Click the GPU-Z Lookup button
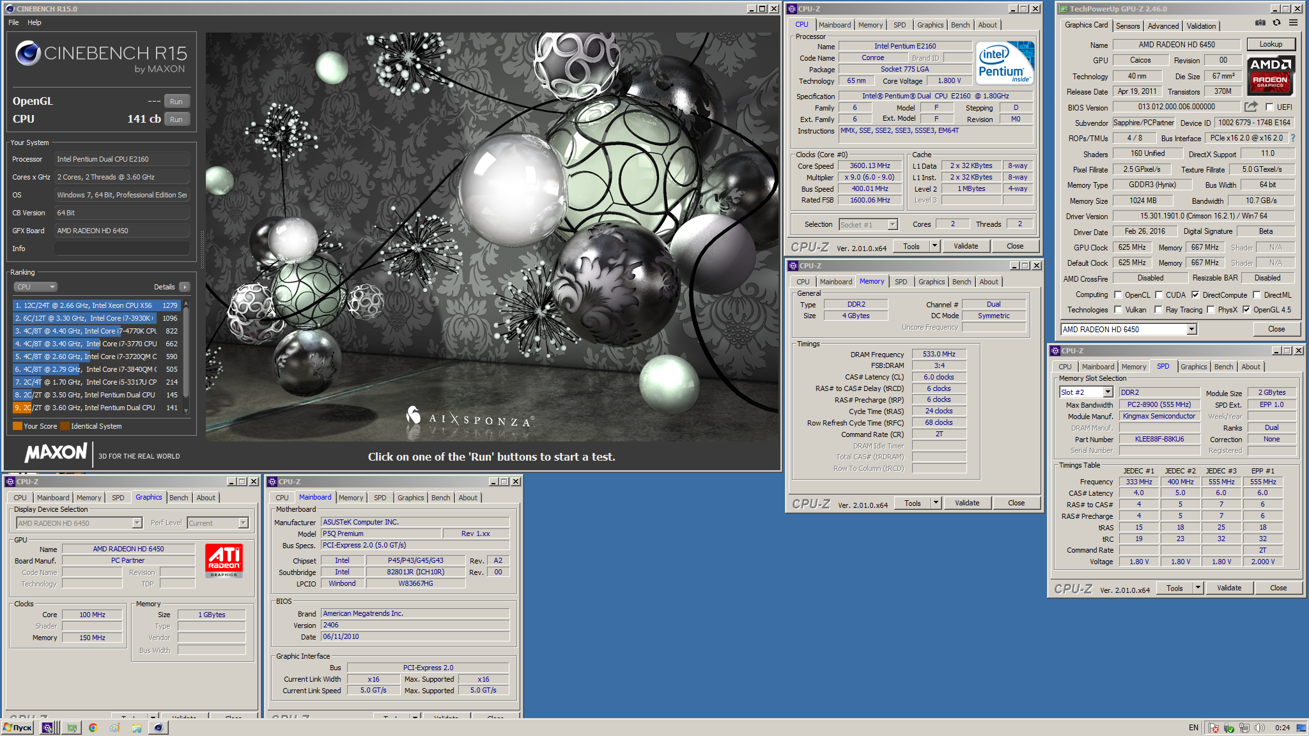The height and width of the screenshot is (736, 1309). (1271, 44)
